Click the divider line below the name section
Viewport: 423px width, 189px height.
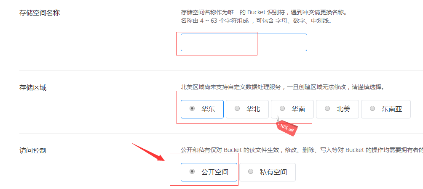pyautogui.click(x=221, y=70)
